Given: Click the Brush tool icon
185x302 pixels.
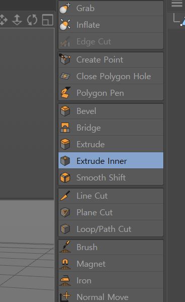Looking at the screenshot, I should (65, 247).
